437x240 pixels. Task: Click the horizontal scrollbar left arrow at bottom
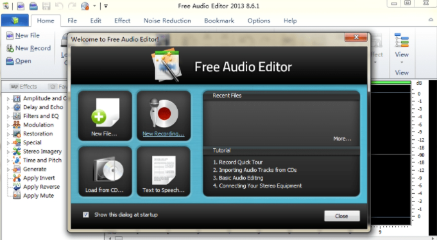(110, 238)
